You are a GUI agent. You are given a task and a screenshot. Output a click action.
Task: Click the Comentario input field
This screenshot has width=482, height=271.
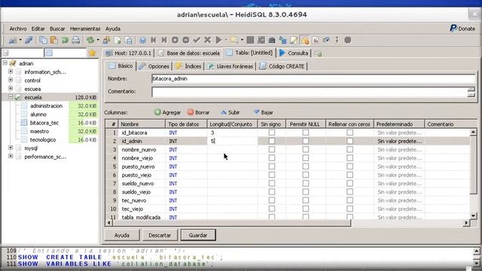(310, 92)
